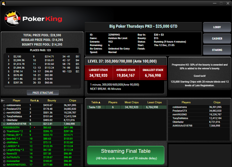Click the first place $2,100 payout
The image size is (232, 167).
tap(17, 57)
